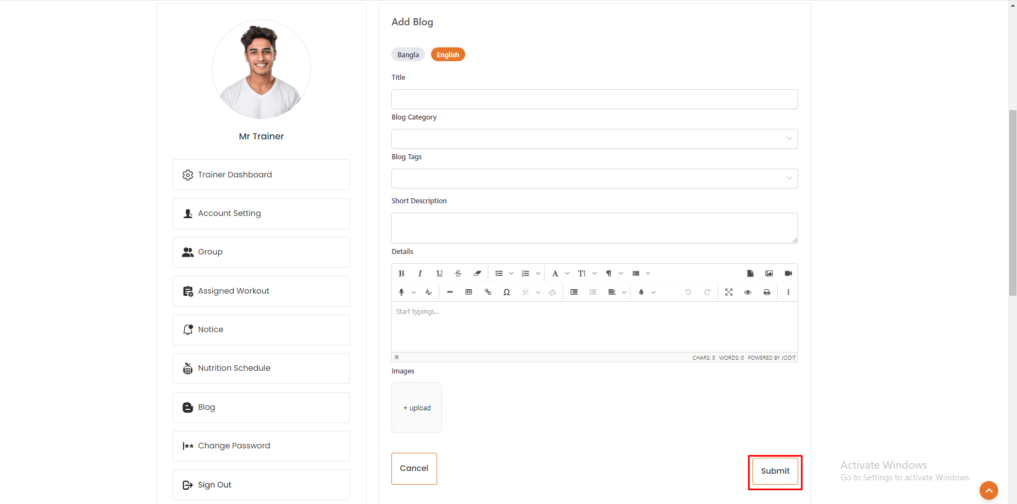Click the insert video camera icon
Image resolution: width=1017 pixels, height=504 pixels.
[x=788, y=273]
